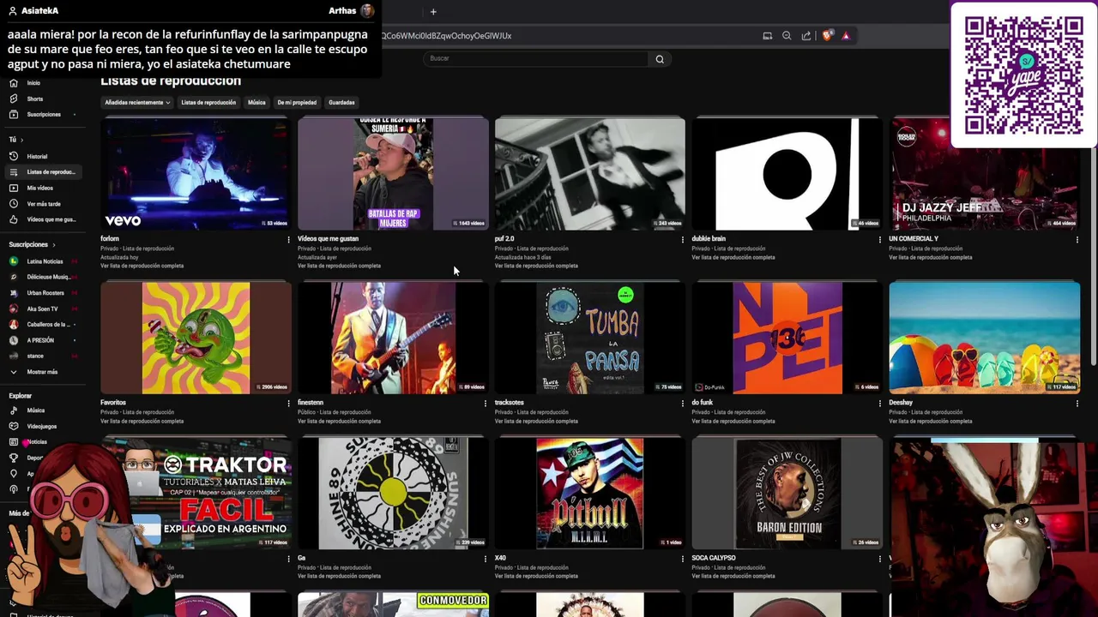Open three-dot menu for finestenn playlist
Image resolution: width=1098 pixels, height=617 pixels.
tap(486, 403)
